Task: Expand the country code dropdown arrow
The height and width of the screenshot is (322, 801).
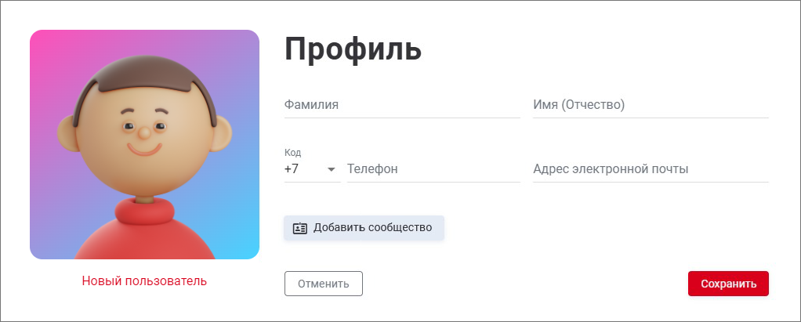Action: click(331, 169)
